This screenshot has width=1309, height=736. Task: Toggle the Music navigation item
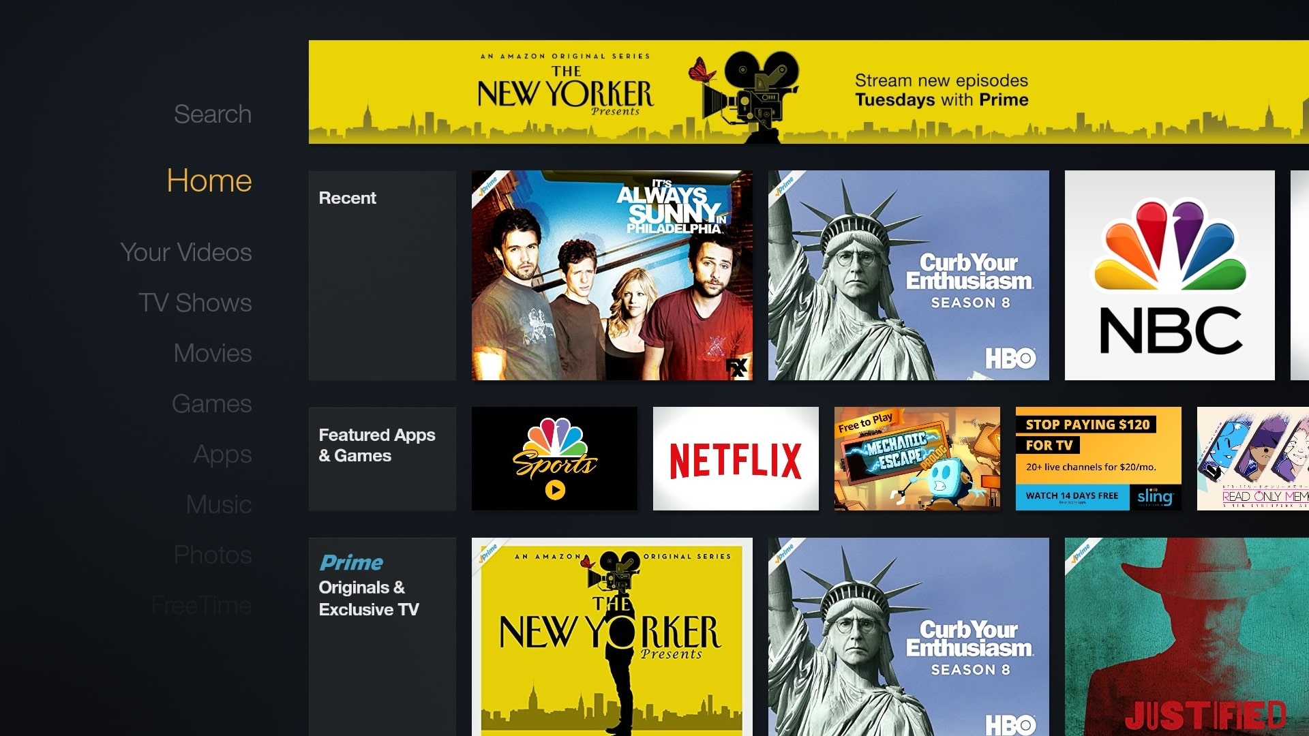click(218, 503)
